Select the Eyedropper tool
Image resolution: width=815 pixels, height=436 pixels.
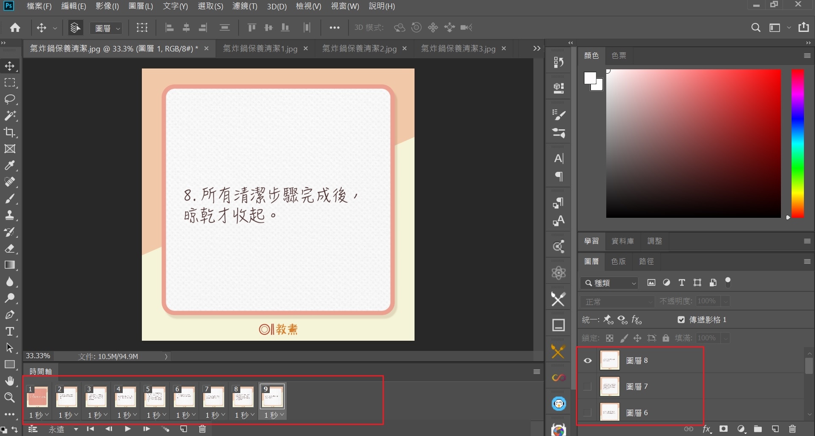pyautogui.click(x=9, y=165)
